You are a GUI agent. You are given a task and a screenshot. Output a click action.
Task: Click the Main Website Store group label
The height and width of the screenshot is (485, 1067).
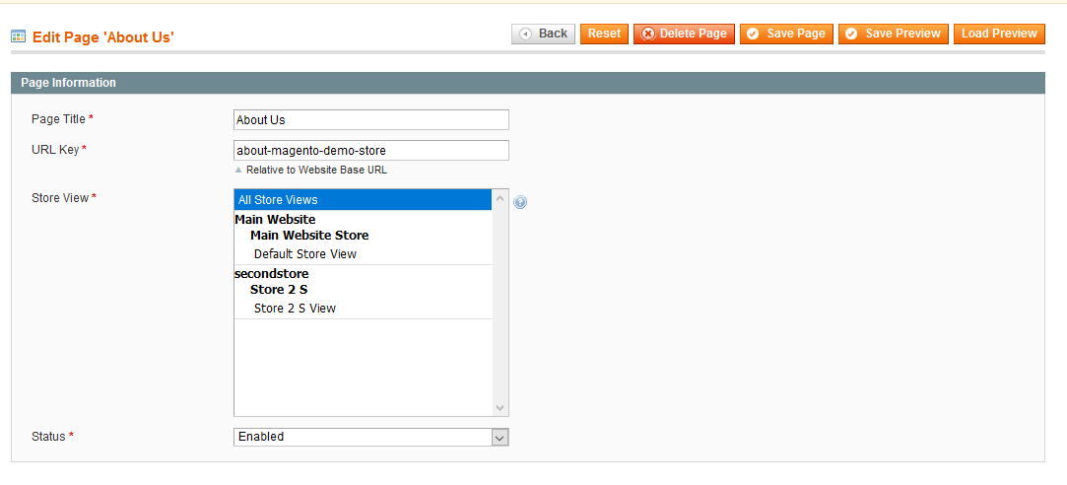click(x=309, y=236)
